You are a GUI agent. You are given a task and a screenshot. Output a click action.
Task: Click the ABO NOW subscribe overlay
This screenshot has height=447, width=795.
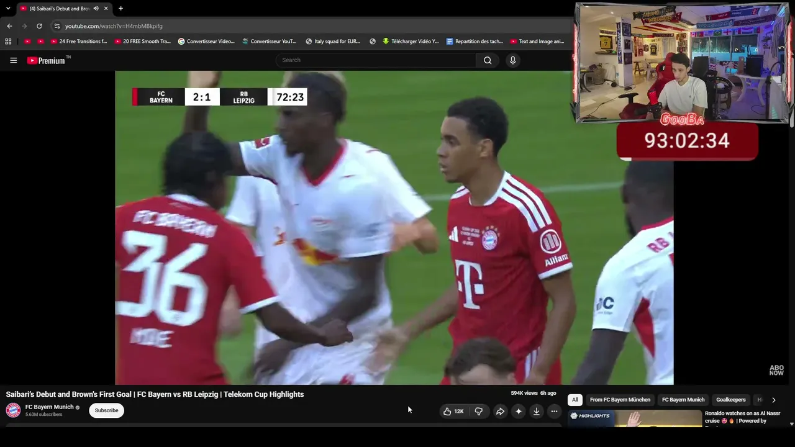(x=776, y=371)
